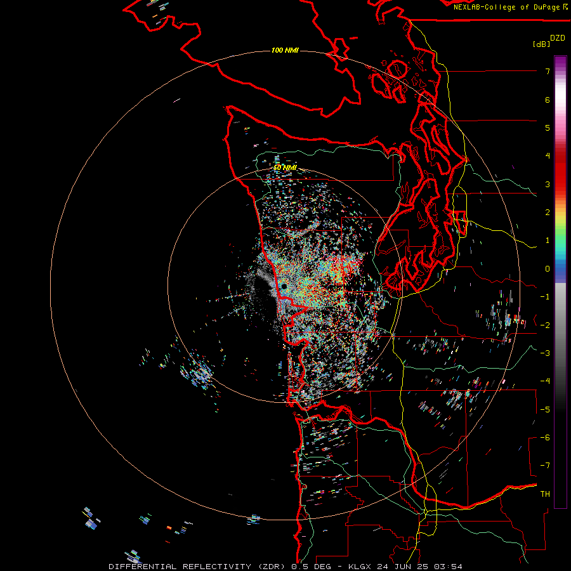The width and height of the screenshot is (571, 571).
Task: Click the KLGX station identifier in caption
Action: (x=360, y=567)
